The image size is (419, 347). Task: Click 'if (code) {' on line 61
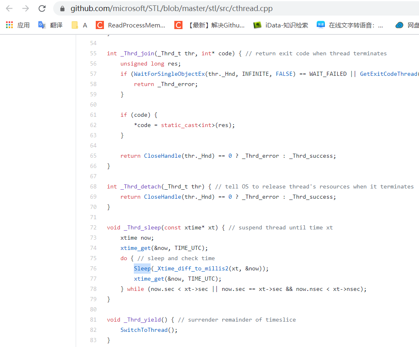[x=139, y=115]
